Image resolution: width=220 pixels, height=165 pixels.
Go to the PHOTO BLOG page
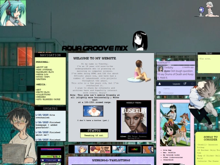[42, 92]
